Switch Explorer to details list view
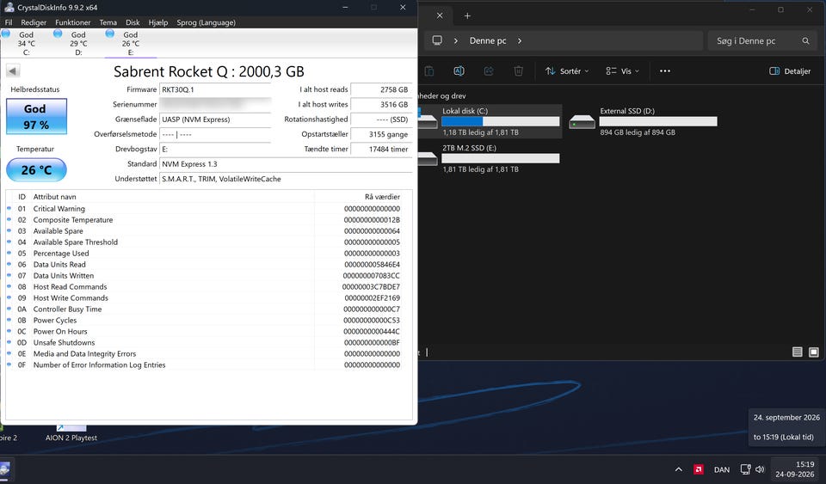This screenshot has width=826, height=484. [x=797, y=352]
